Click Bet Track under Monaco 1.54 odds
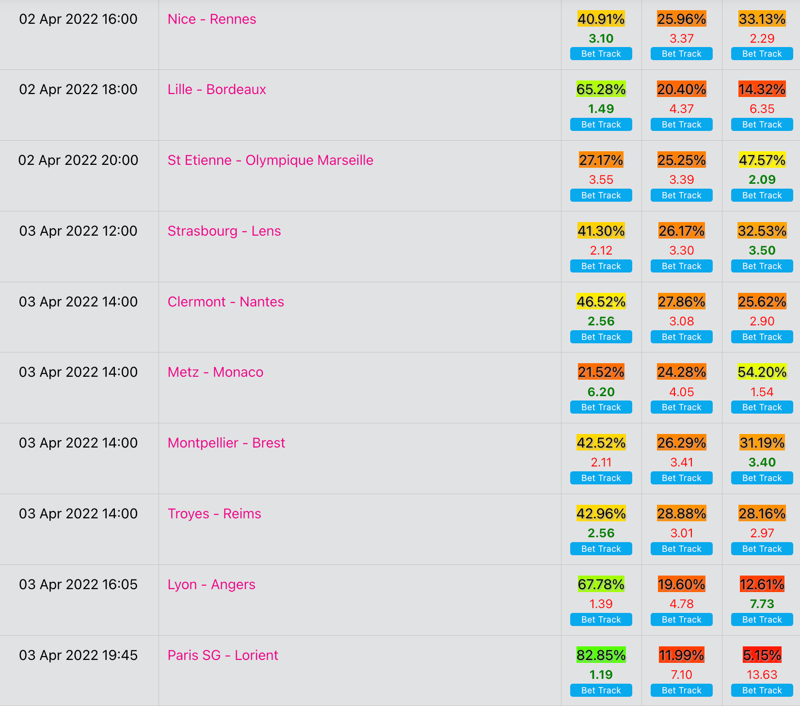This screenshot has height=706, width=800. (x=762, y=407)
